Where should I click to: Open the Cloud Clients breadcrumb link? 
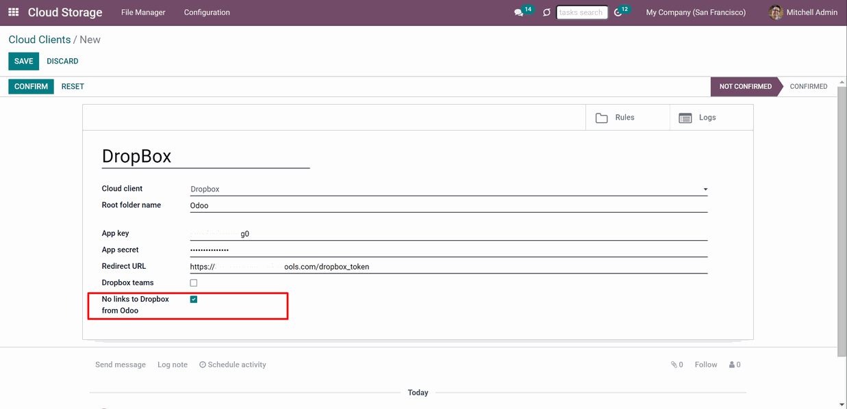[x=40, y=40]
